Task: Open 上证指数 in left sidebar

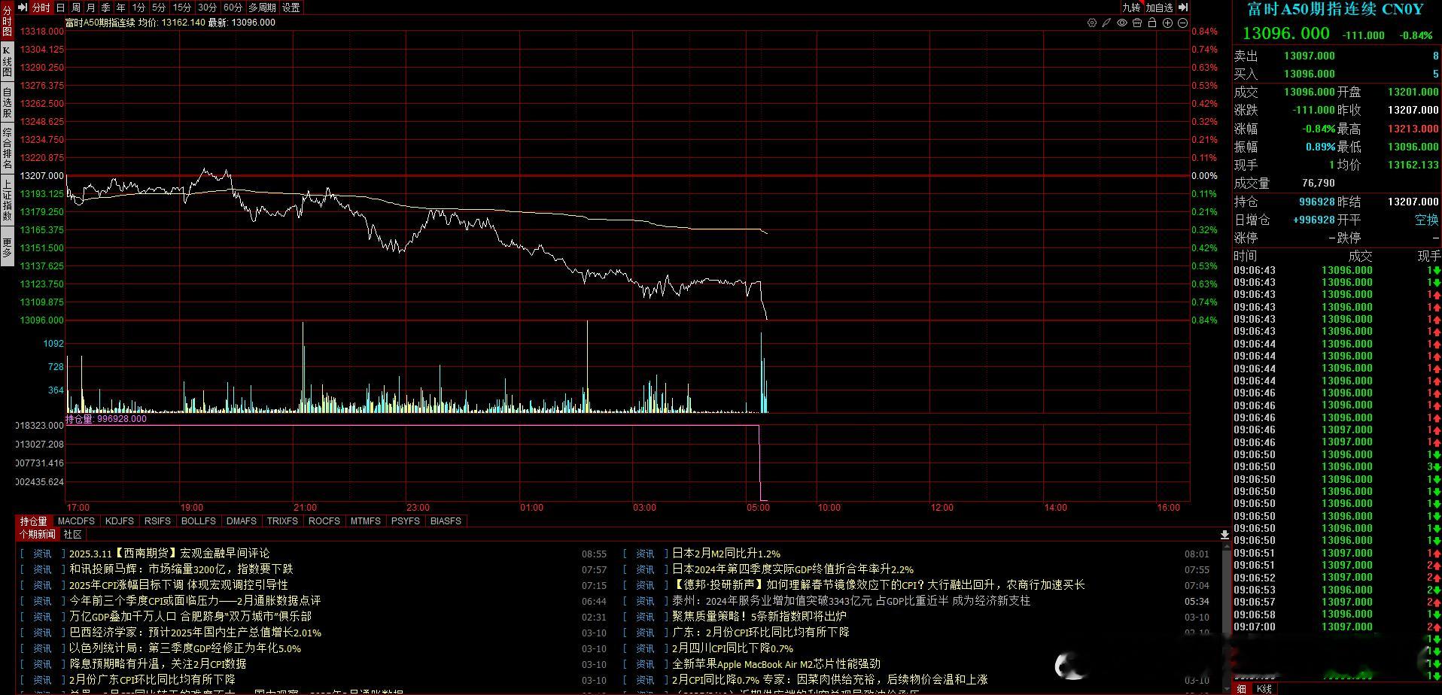Action: [8, 200]
